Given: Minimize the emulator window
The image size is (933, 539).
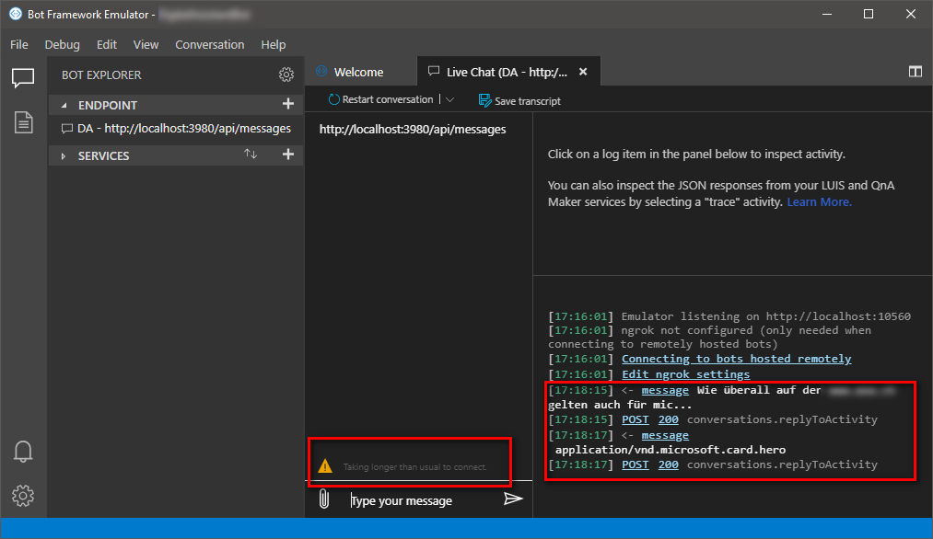Looking at the screenshot, I should [x=827, y=14].
